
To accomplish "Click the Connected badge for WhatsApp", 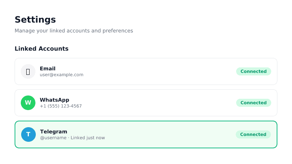I will (253, 103).
